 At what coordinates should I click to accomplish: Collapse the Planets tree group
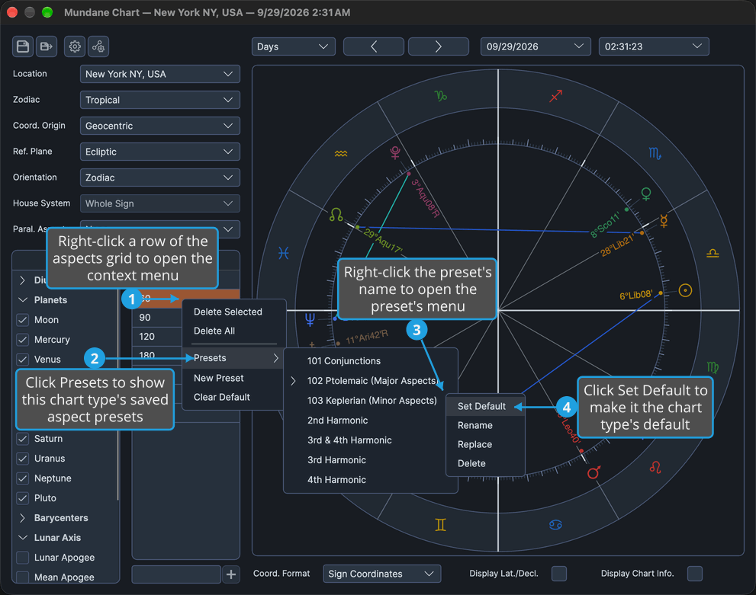[x=23, y=300]
